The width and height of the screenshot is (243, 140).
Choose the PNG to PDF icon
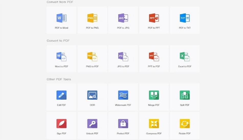[x=92, y=56]
